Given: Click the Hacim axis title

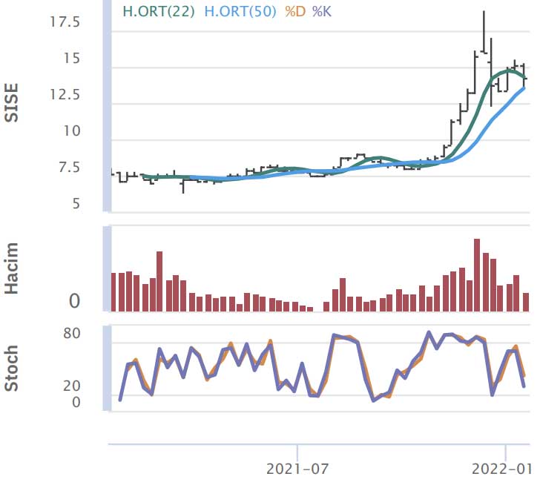Looking at the screenshot, I should [11, 268].
